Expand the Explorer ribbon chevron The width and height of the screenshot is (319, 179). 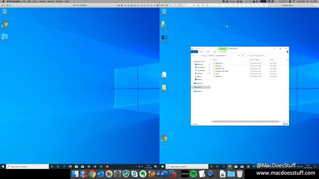285,52
